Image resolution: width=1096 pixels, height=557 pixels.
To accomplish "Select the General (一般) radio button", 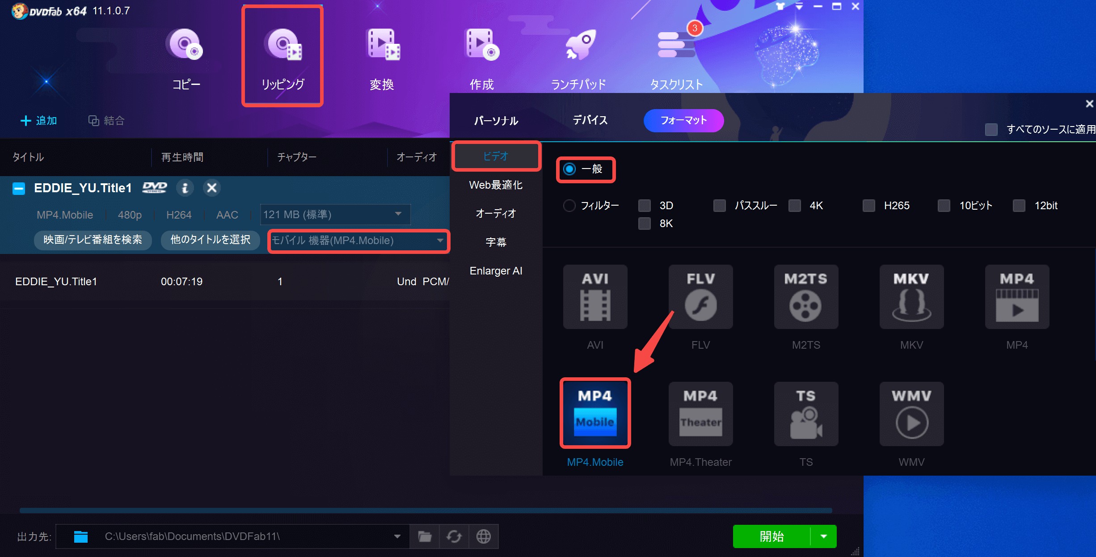I will [569, 169].
